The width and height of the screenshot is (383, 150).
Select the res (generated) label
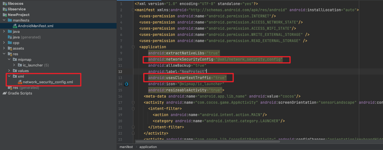point(26,88)
